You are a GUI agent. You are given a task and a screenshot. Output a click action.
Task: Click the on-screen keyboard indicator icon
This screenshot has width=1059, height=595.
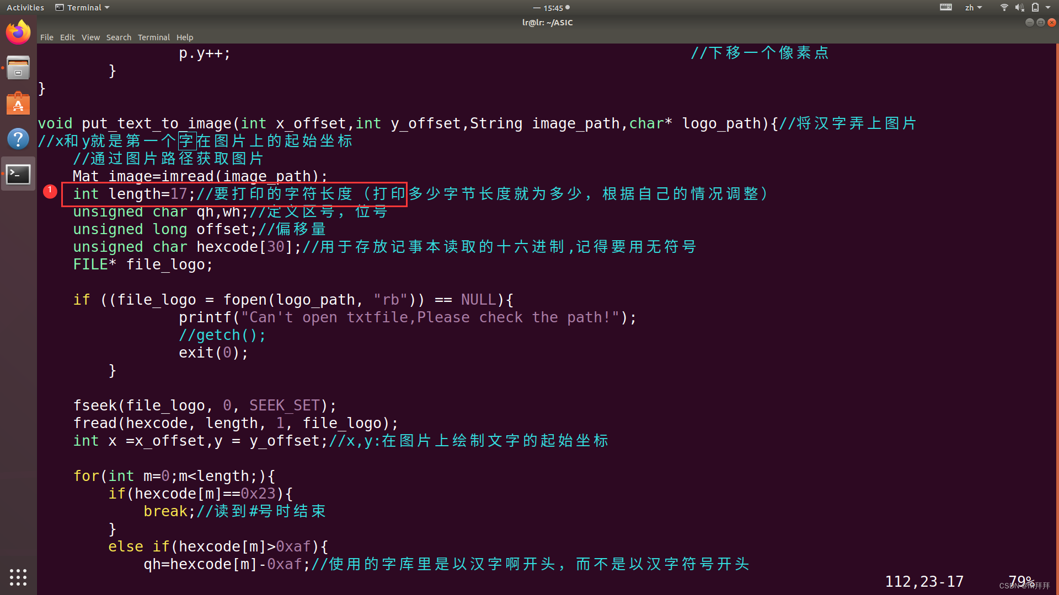pyautogui.click(x=945, y=8)
